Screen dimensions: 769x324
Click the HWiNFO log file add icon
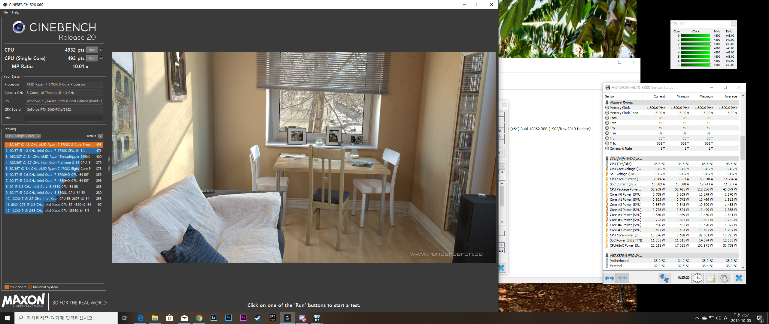[711, 278]
